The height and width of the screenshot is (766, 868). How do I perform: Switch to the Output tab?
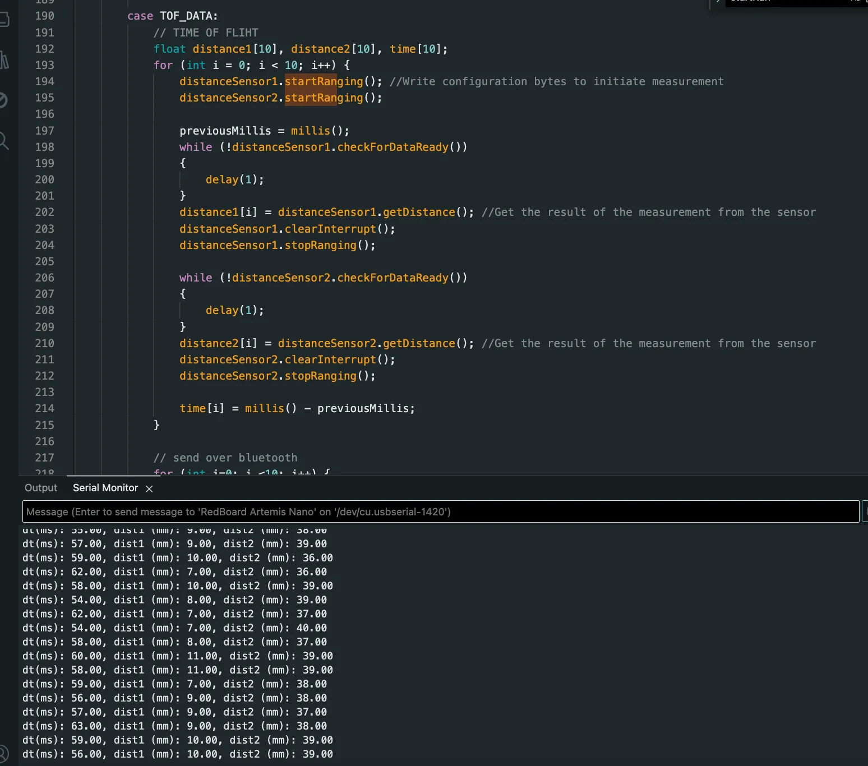tap(41, 488)
